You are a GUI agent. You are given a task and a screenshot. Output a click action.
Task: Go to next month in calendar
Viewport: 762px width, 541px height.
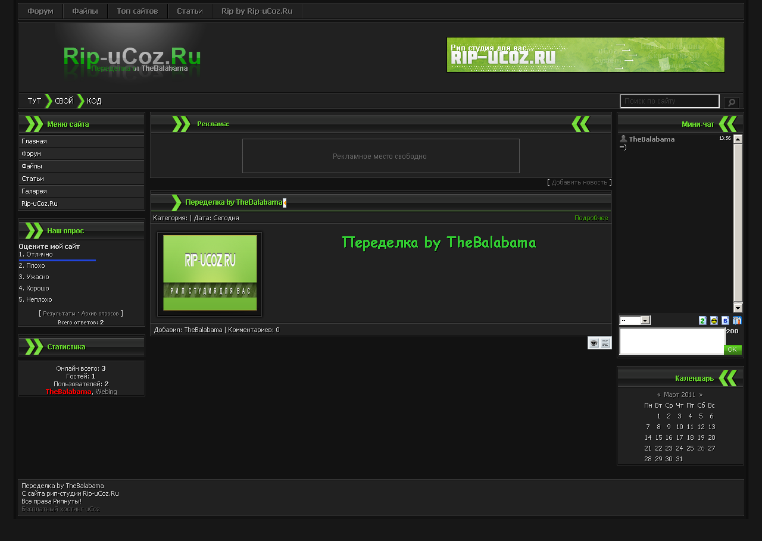(701, 395)
